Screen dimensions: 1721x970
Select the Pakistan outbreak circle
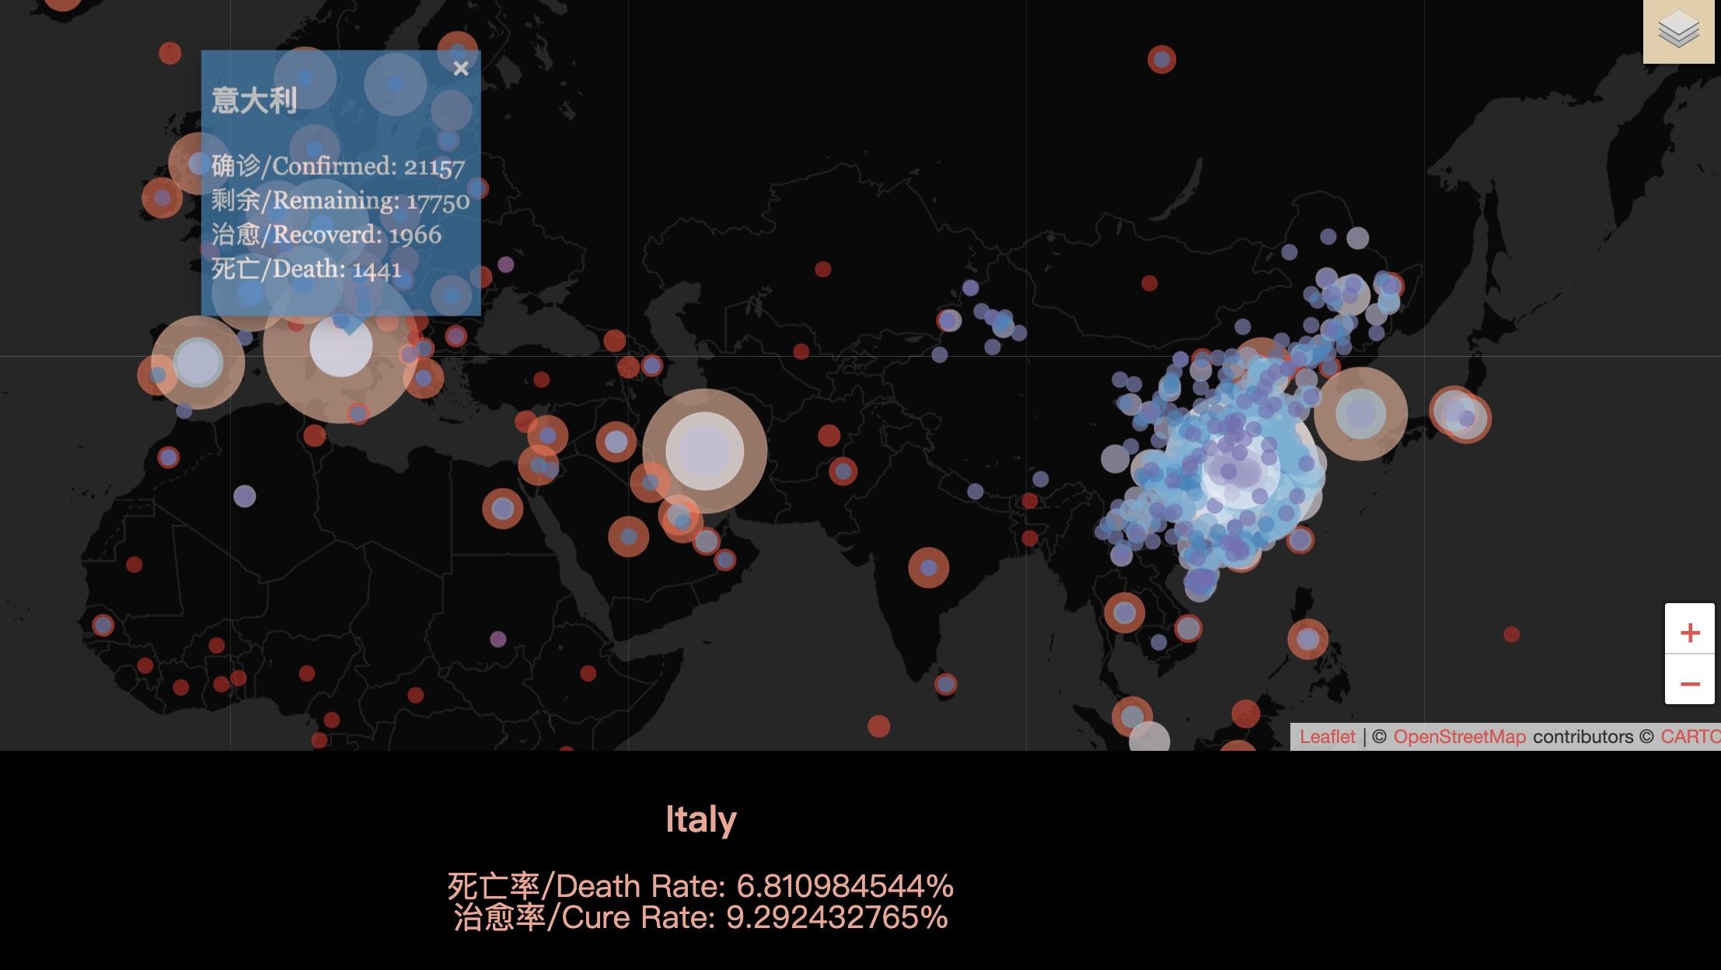click(x=843, y=471)
